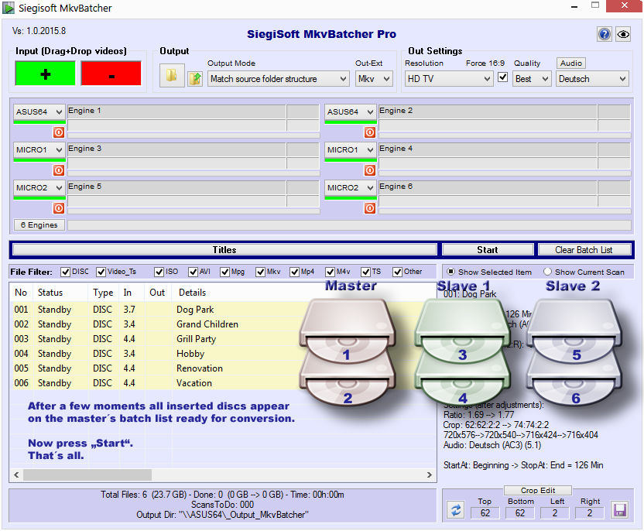Click the Status column header

point(60,293)
